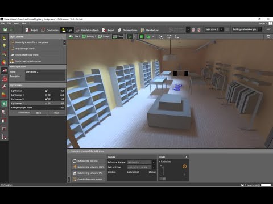Open the File menu
This screenshot has width=273, height=204.
(x=3, y=23)
